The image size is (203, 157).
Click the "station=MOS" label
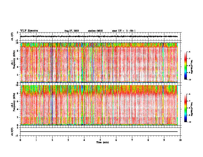[95, 31]
